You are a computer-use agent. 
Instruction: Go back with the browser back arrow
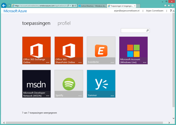click(x=4, y=5)
